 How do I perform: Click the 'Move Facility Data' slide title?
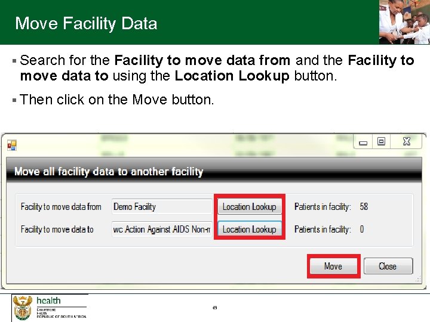(86, 23)
